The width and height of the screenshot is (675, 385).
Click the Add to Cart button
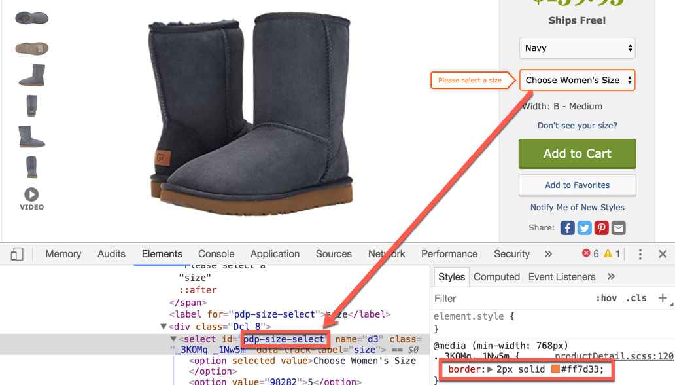[x=577, y=153]
